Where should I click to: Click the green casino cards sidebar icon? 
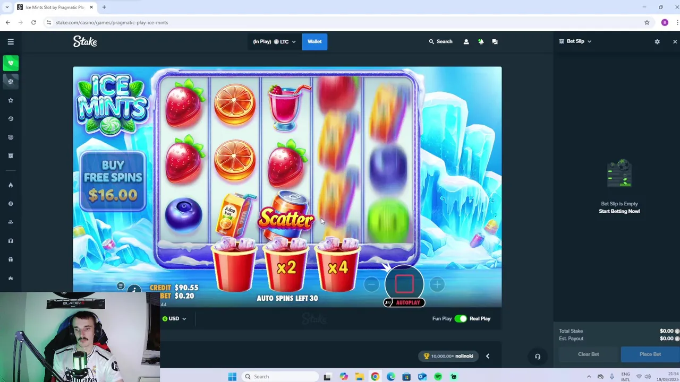pyautogui.click(x=11, y=63)
